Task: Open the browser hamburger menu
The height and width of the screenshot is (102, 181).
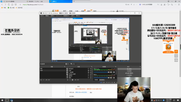Action: pos(179,5)
